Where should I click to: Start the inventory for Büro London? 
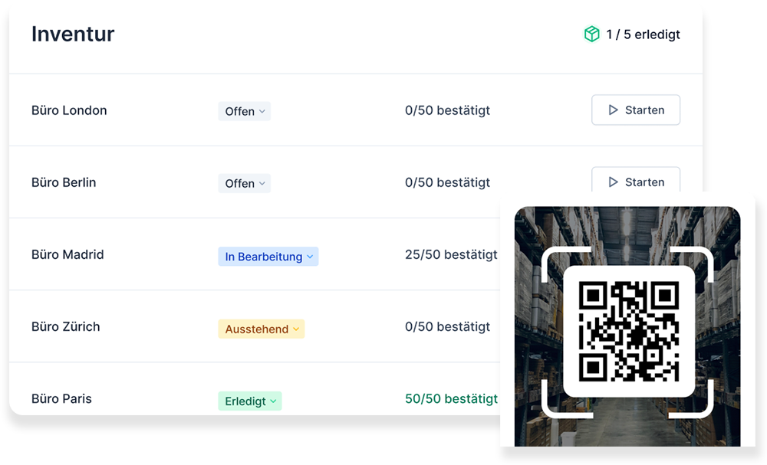tap(636, 110)
